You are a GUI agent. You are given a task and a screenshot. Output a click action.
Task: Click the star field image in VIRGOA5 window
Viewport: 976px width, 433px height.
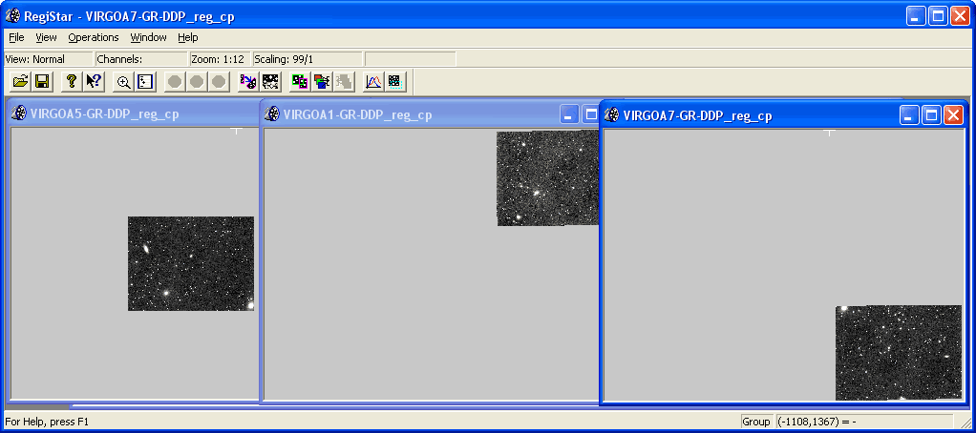click(x=190, y=263)
